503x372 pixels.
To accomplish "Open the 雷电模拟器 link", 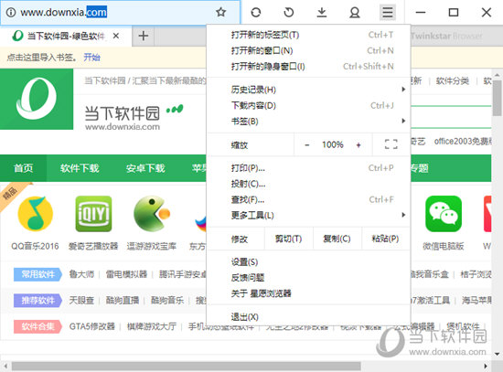I will coord(126,274).
